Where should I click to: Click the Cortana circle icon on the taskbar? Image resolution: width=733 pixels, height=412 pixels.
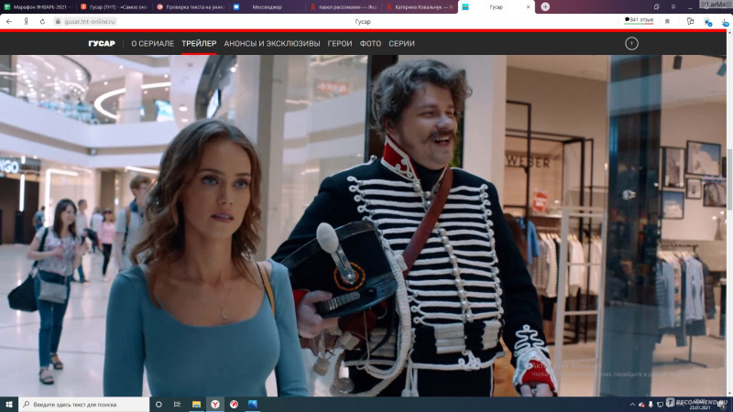159,404
